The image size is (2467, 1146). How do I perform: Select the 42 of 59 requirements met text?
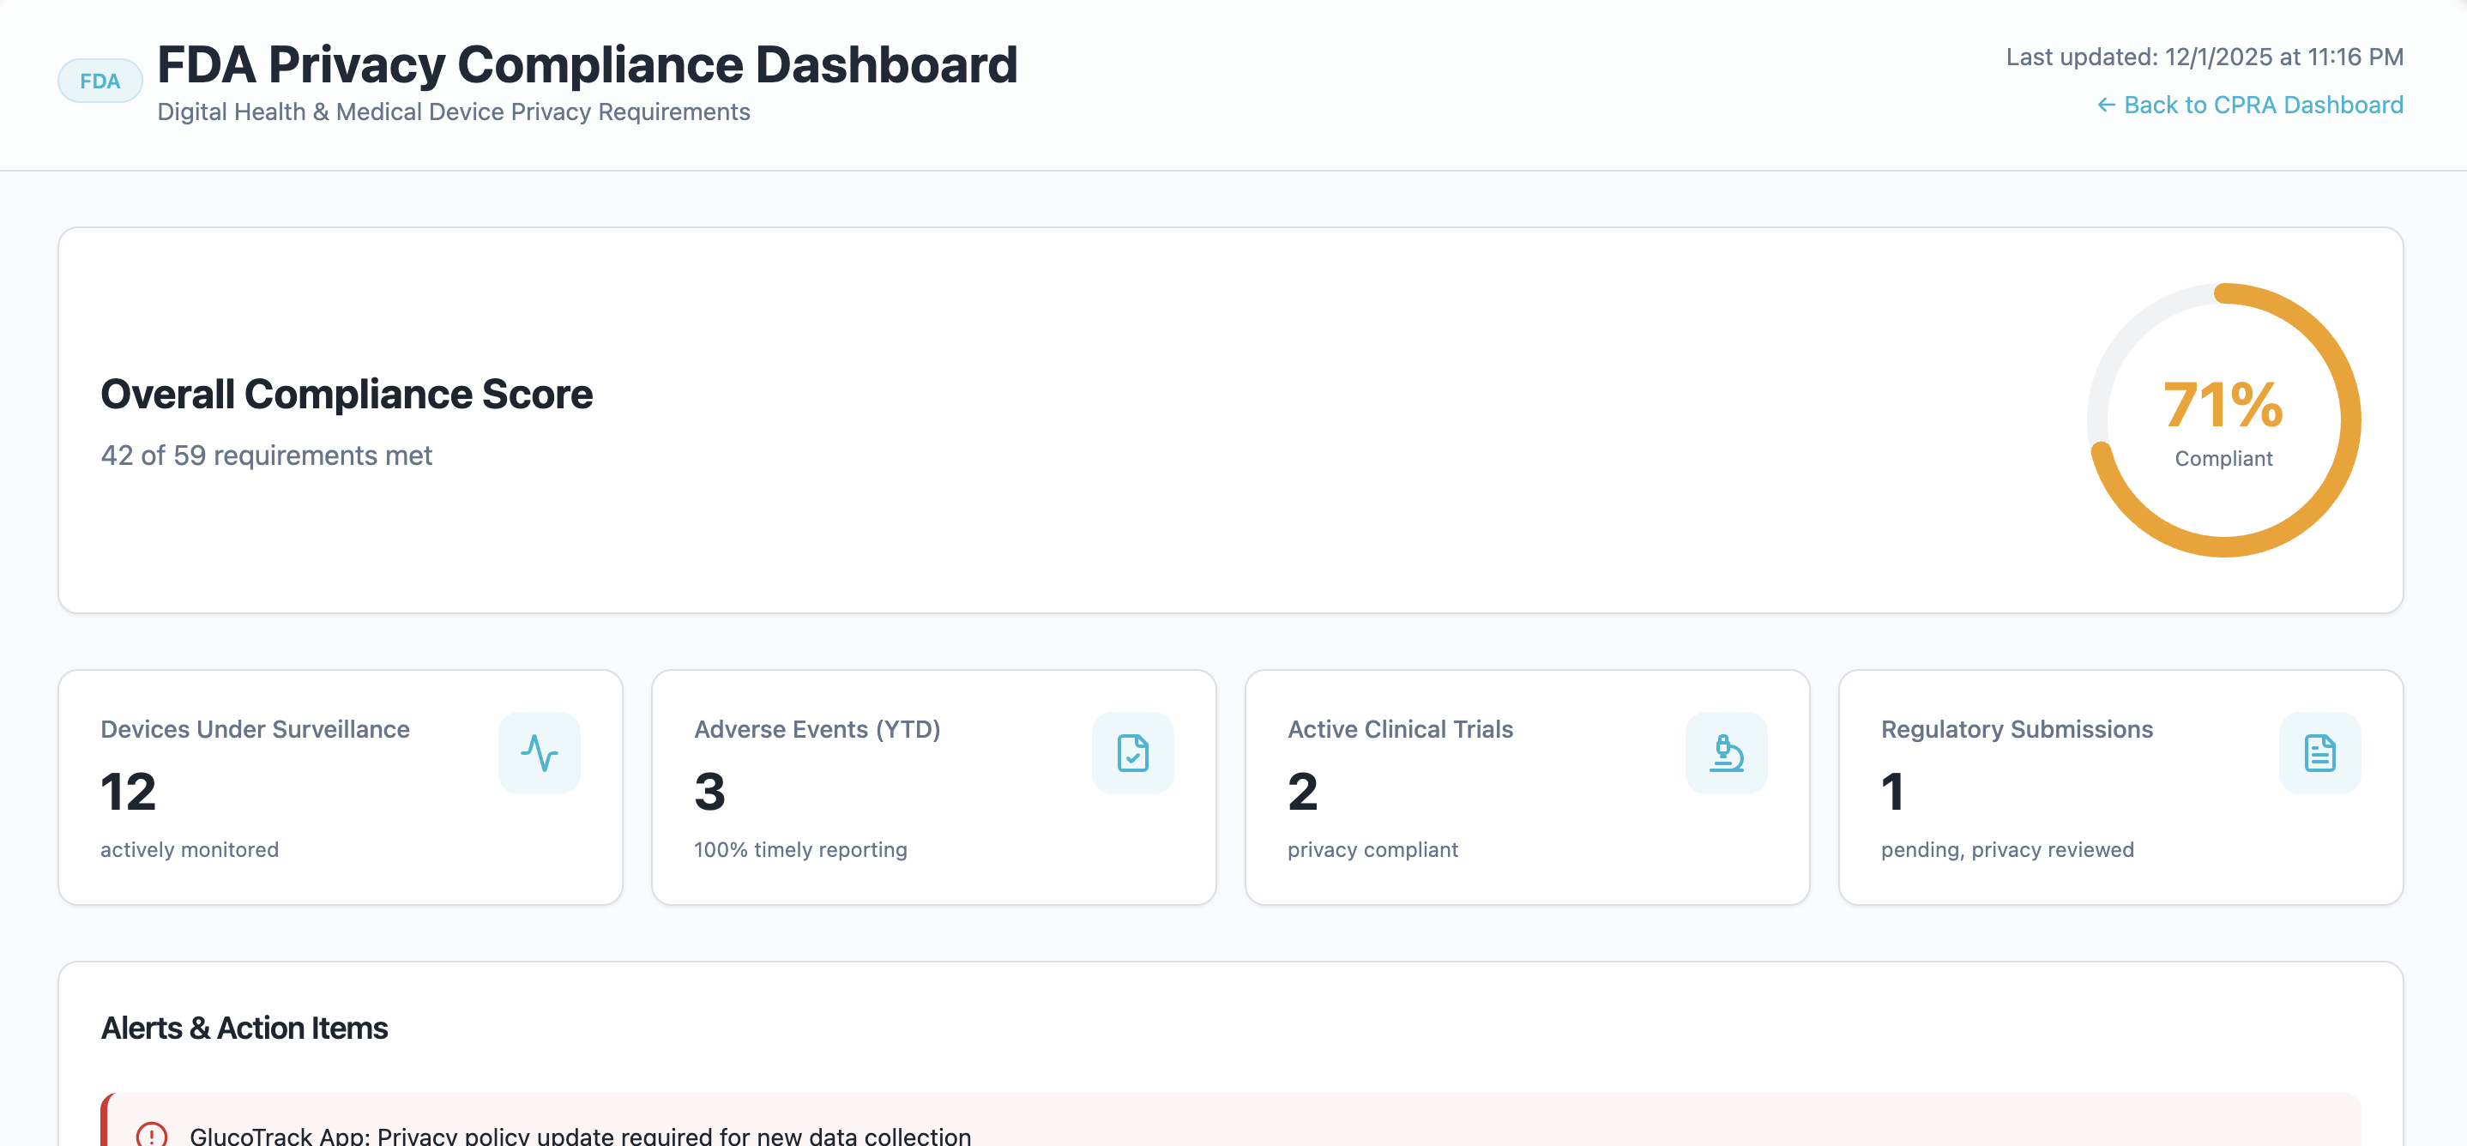click(x=266, y=455)
